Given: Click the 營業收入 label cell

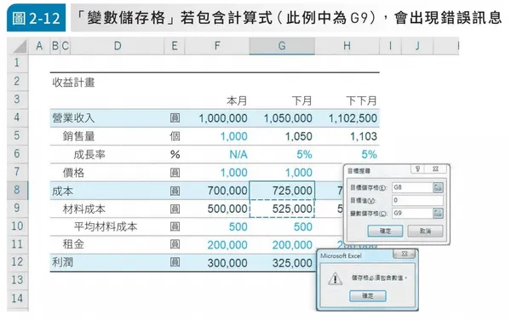Looking at the screenshot, I should coord(73,117).
